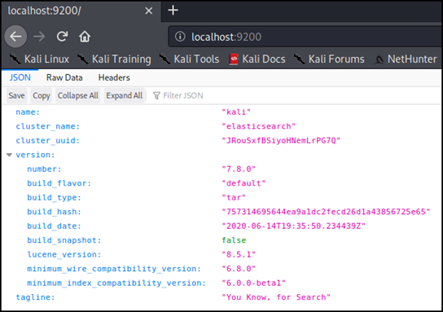
Task: Click Collapse All in JSON viewer
Action: (78, 95)
